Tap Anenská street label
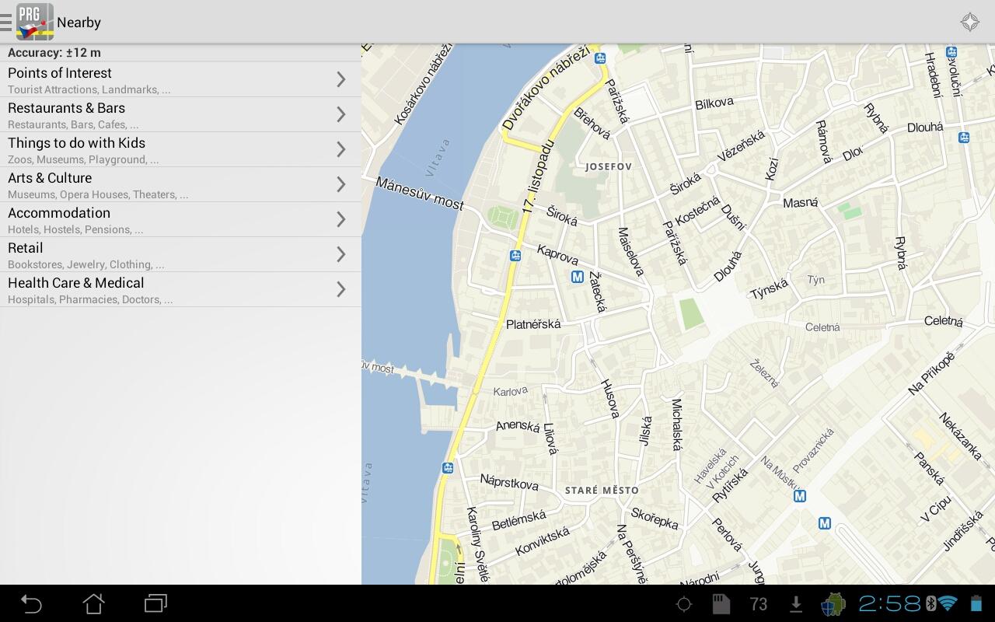This screenshot has height=622, width=995. coord(518,425)
